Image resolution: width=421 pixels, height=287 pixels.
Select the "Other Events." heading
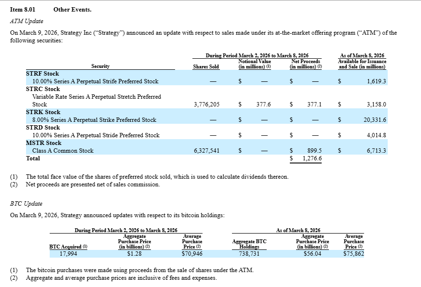72,10
